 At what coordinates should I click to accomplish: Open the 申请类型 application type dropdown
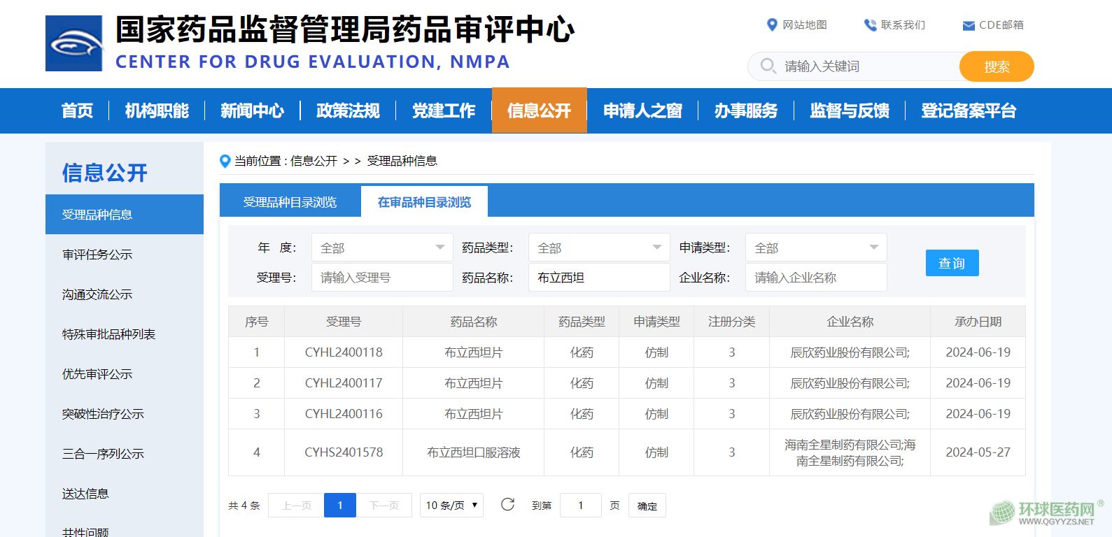tap(816, 248)
